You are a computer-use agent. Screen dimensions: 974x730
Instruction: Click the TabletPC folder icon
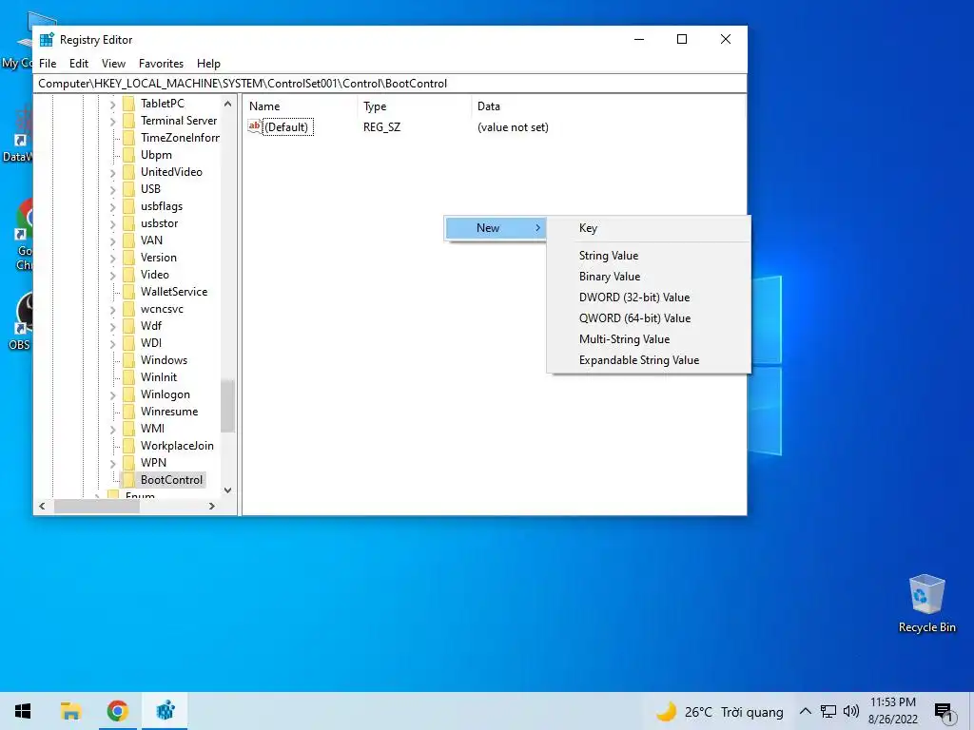[128, 104]
